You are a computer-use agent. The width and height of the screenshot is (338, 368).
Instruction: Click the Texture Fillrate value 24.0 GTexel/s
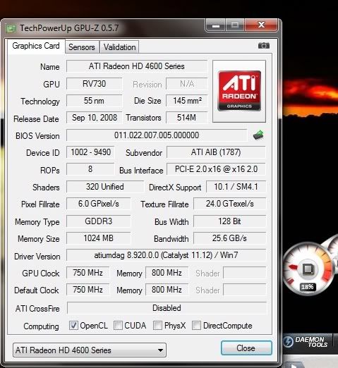[x=230, y=204]
